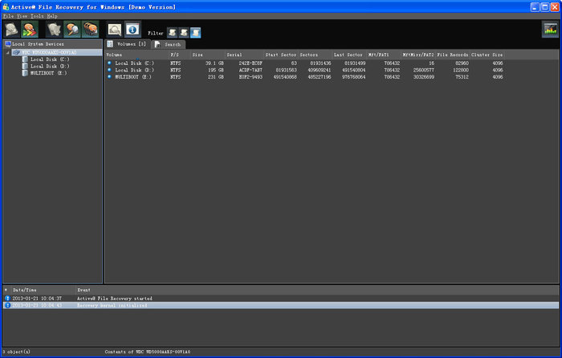Open the Tools menu
Screen dimensions: 562x358
click(37, 16)
